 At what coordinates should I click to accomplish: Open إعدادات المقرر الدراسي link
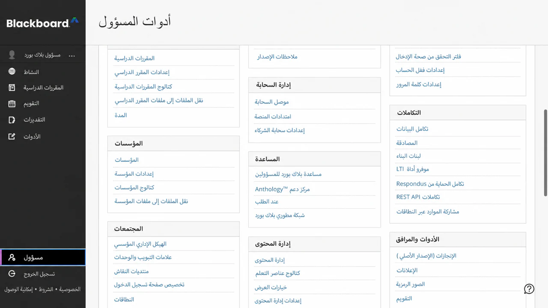(142, 72)
